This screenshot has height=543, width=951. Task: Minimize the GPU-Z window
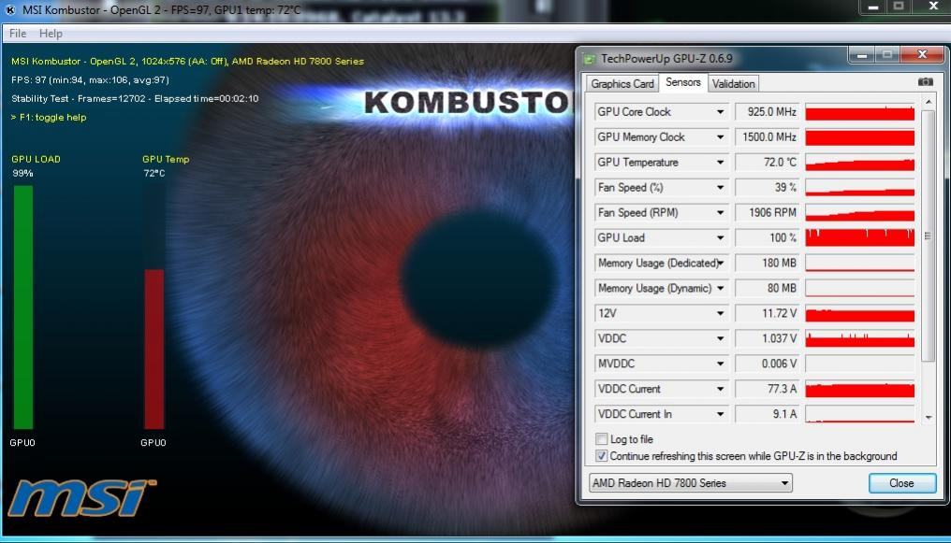(861, 56)
